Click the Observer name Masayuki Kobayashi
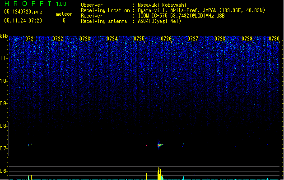Viewport: 284px width, 180px height. click(162, 5)
